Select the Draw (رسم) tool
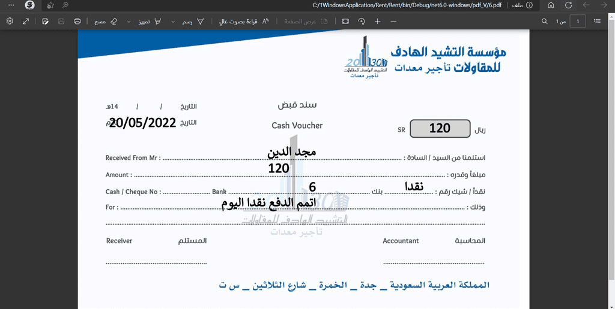Viewport: 615px width, 309px height. tap(193, 21)
